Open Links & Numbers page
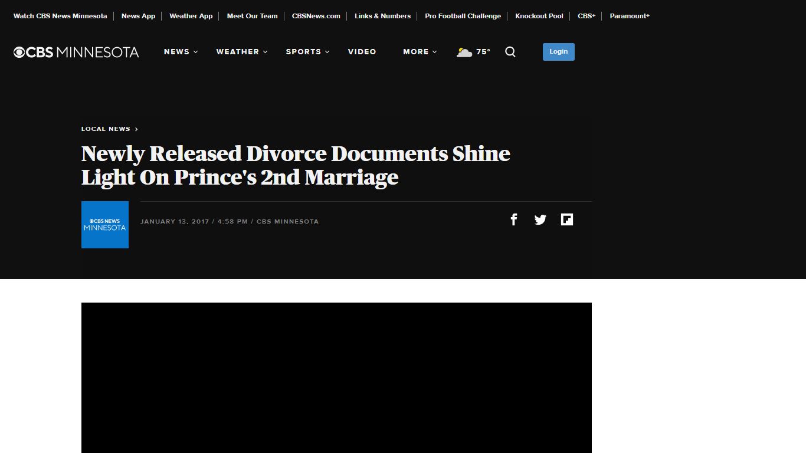This screenshot has height=453, width=806. (382, 16)
